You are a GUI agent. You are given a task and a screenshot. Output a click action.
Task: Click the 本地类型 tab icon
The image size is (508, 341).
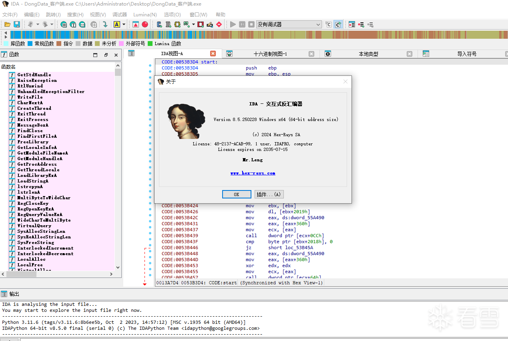point(328,54)
